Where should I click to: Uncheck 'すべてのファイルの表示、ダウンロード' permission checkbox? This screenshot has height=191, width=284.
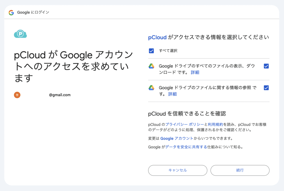click(x=266, y=66)
